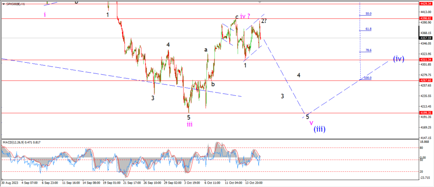
Task: Click the SPX500 H1 chart title
Action: coord(15,4)
